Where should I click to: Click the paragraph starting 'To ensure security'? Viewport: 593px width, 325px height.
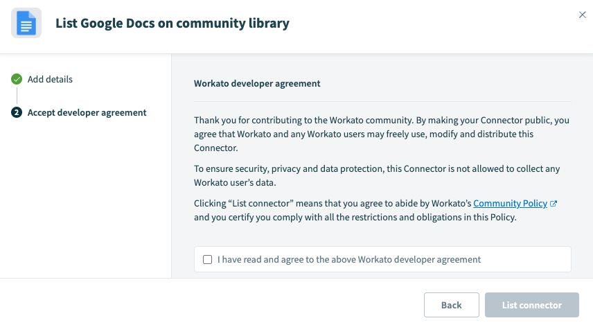(377, 175)
